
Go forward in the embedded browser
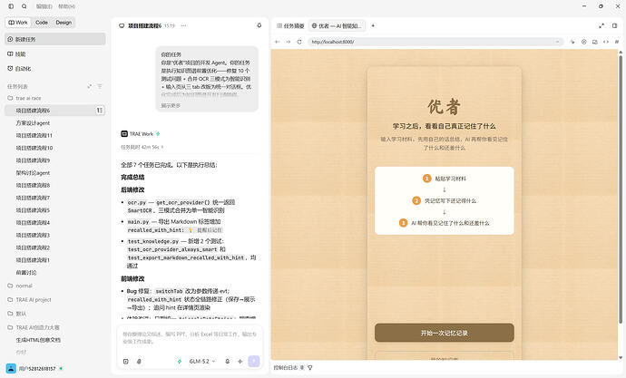click(289, 42)
